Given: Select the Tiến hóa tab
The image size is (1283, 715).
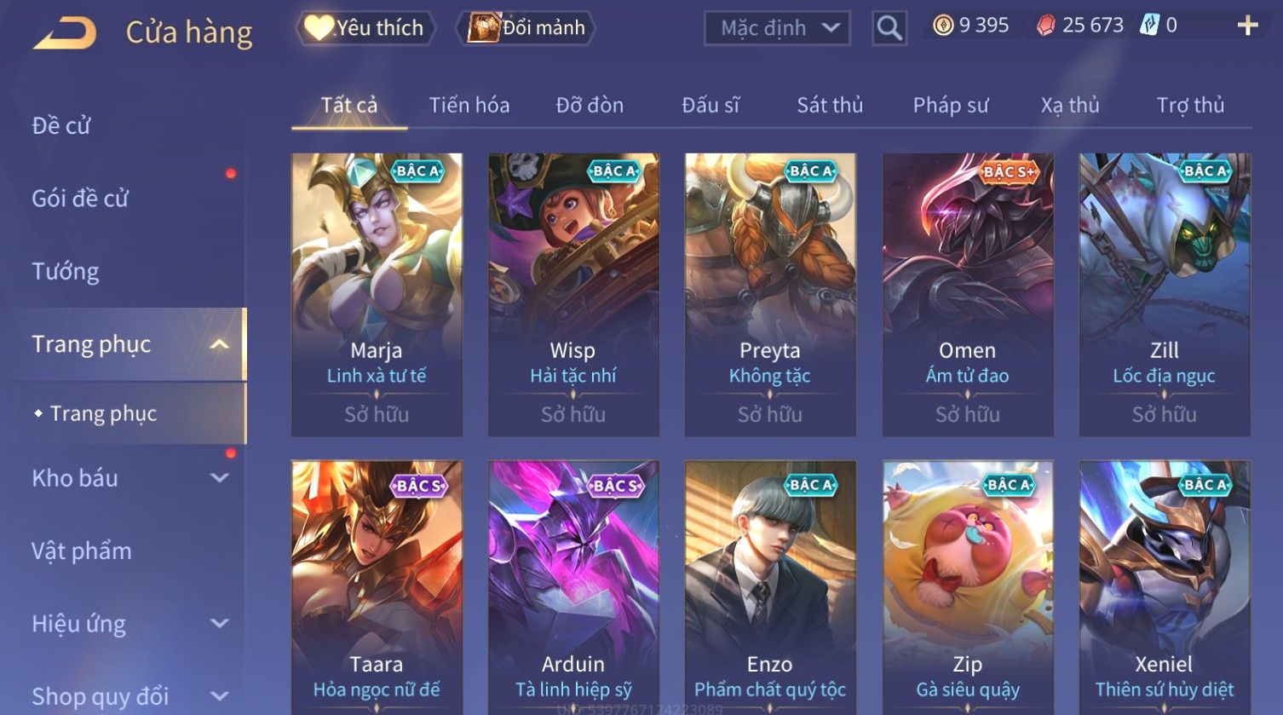Looking at the screenshot, I should [x=469, y=105].
